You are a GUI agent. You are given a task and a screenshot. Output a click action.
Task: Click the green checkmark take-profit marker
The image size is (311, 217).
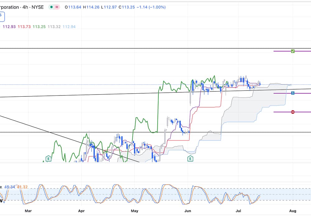pos(293,51)
